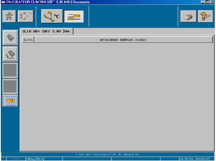The height and width of the screenshot is (161, 216).
Task: Click the date and time status field
Action: 194,159
